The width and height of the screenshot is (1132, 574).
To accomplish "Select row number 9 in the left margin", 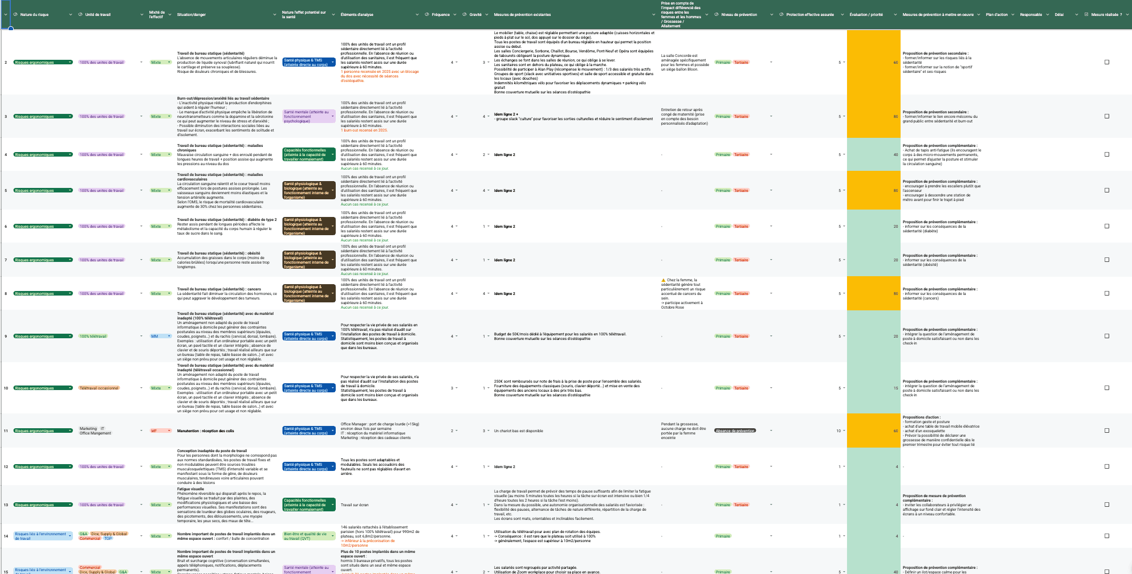I will [x=6, y=336].
